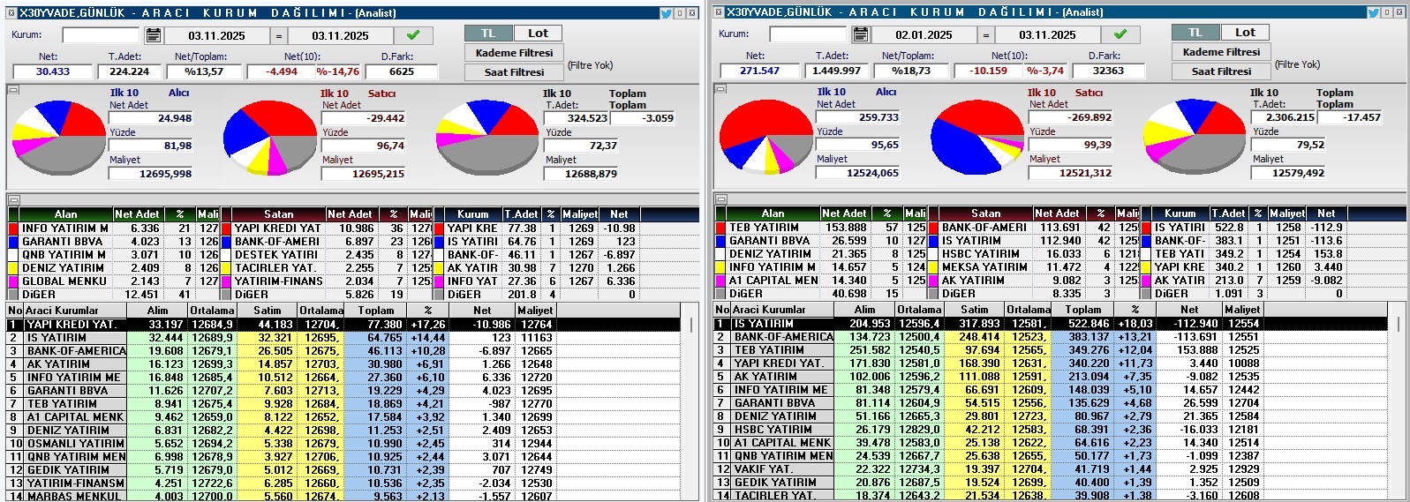Click the green checkmark confirm in left window
This screenshot has height=502, width=1410.
(x=413, y=35)
